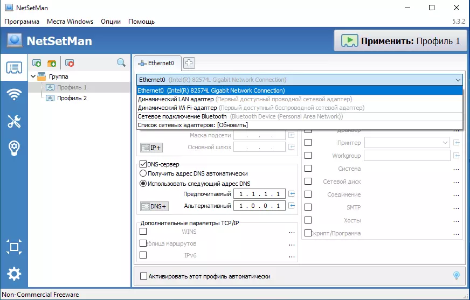Click the Workgroup input field

407,156
